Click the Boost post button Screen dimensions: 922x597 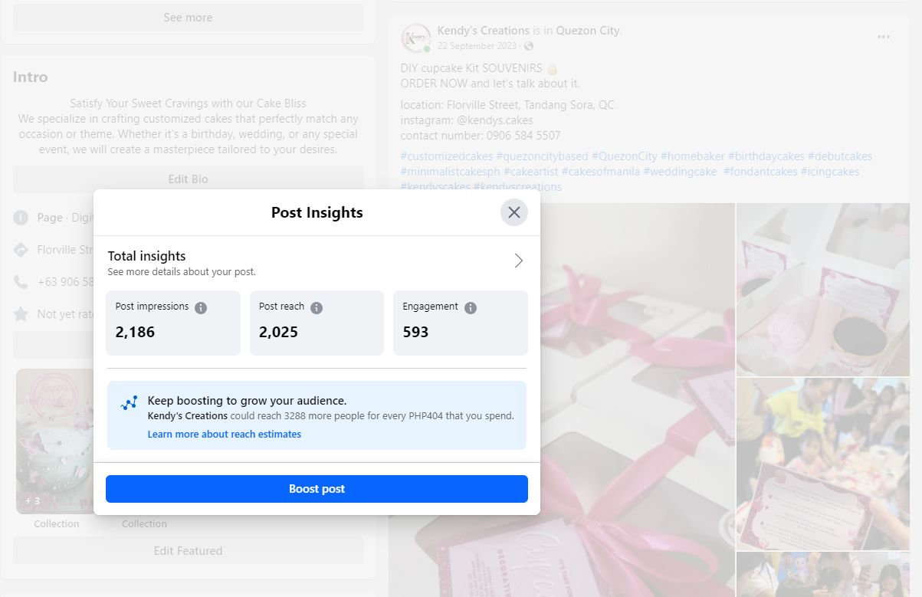coord(317,489)
